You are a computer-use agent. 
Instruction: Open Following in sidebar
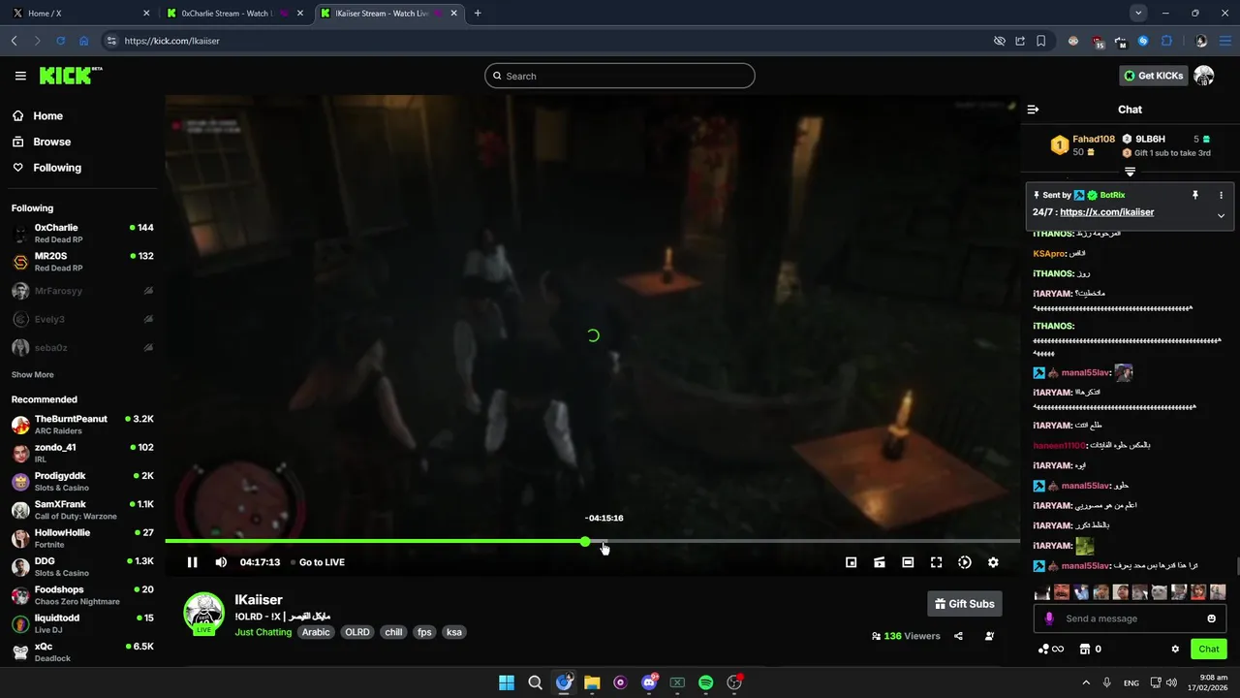57,168
